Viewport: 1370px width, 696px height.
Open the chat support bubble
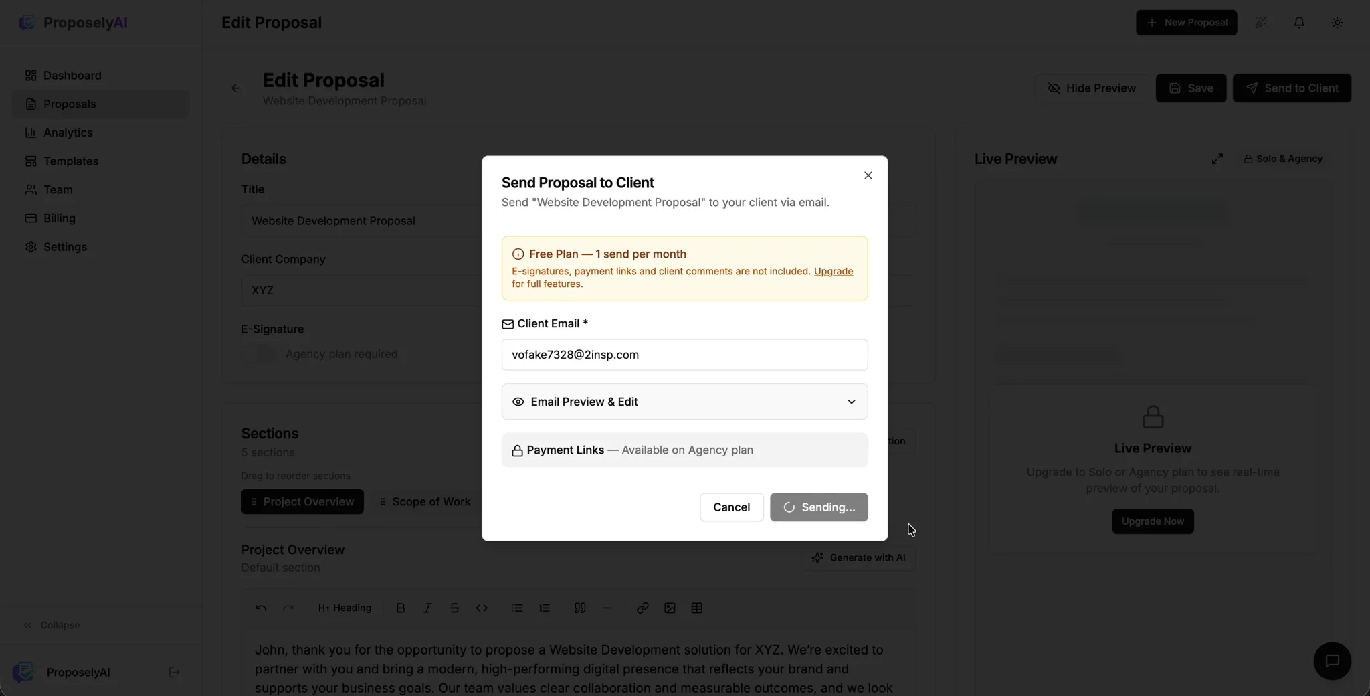(x=1332, y=661)
